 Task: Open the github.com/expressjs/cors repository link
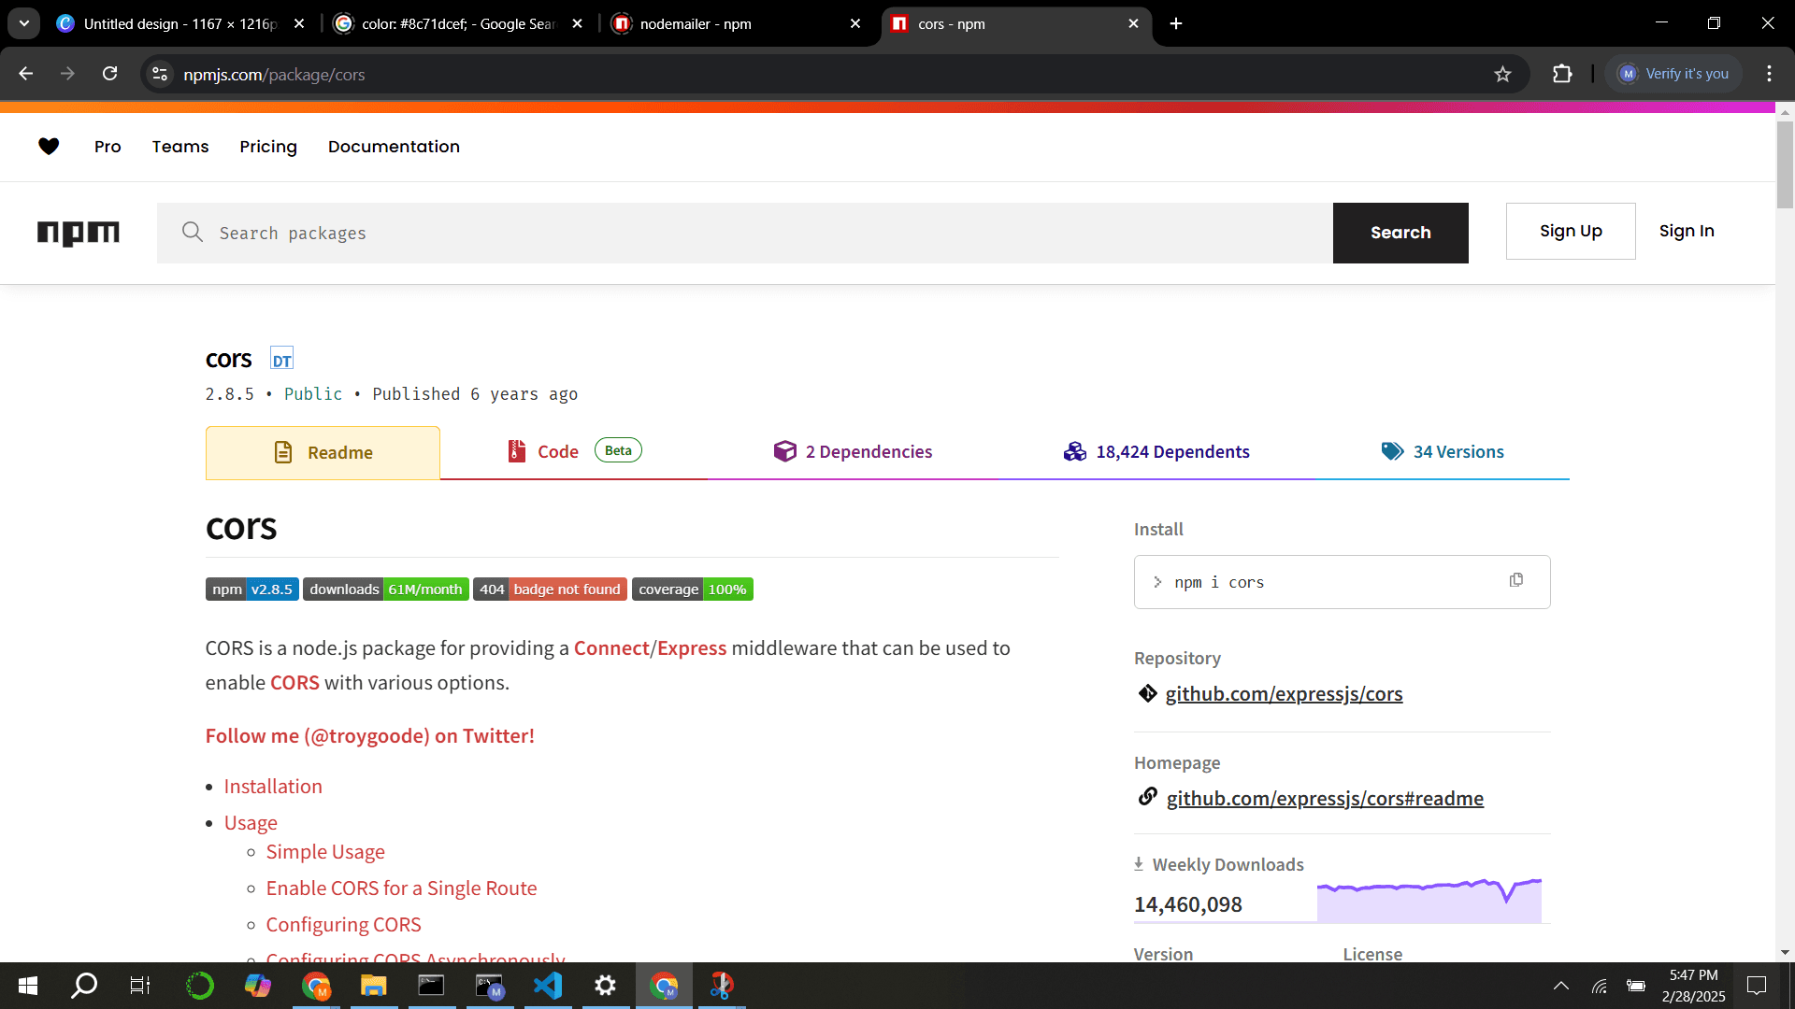[x=1284, y=693]
